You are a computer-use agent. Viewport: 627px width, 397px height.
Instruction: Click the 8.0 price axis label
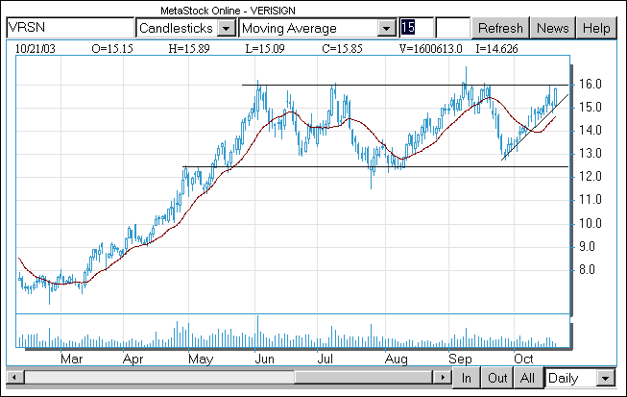587,269
